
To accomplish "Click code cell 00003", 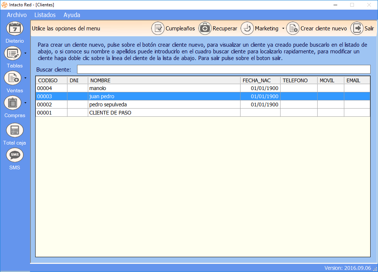I will (x=52, y=96).
